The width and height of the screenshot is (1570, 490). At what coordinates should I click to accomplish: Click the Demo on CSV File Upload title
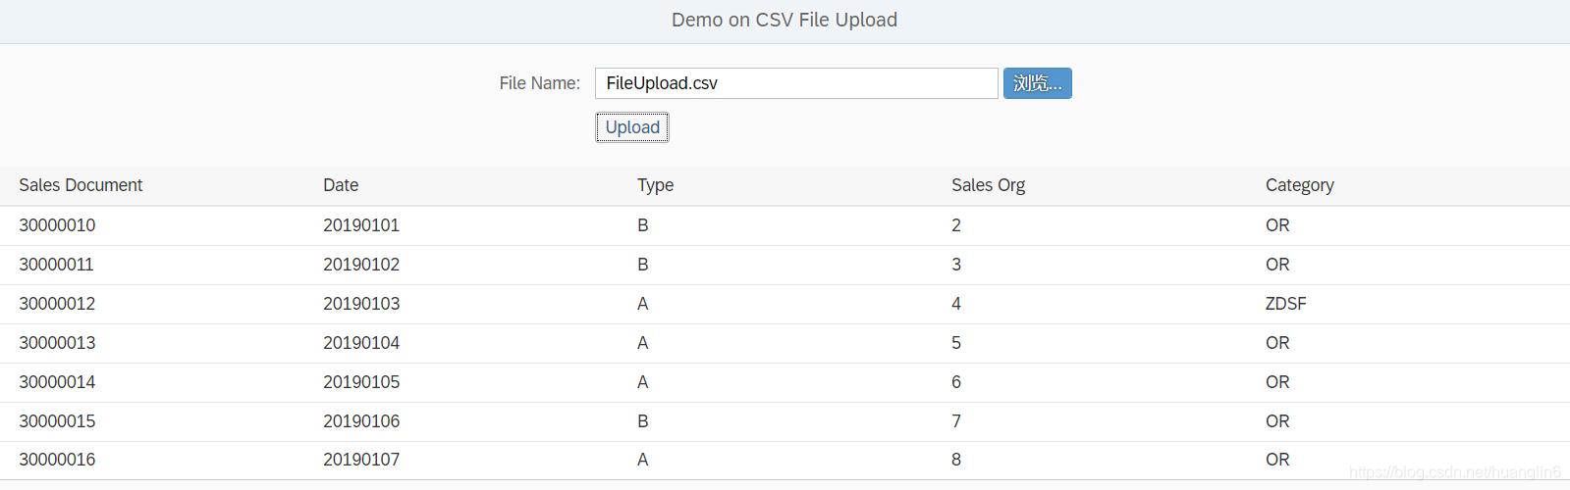click(x=785, y=20)
